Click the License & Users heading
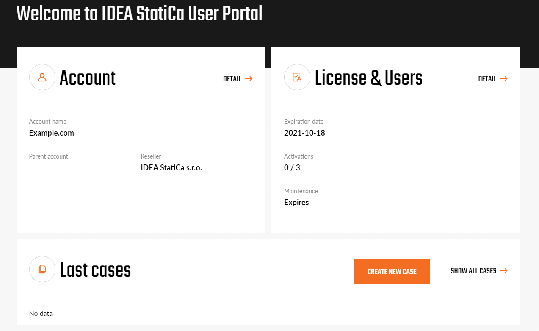The image size is (539, 331). 368,78
